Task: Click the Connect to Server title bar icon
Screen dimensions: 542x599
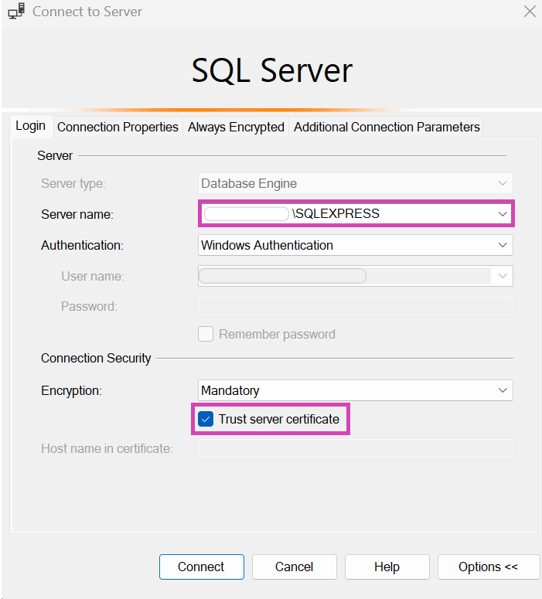Action: point(16,11)
